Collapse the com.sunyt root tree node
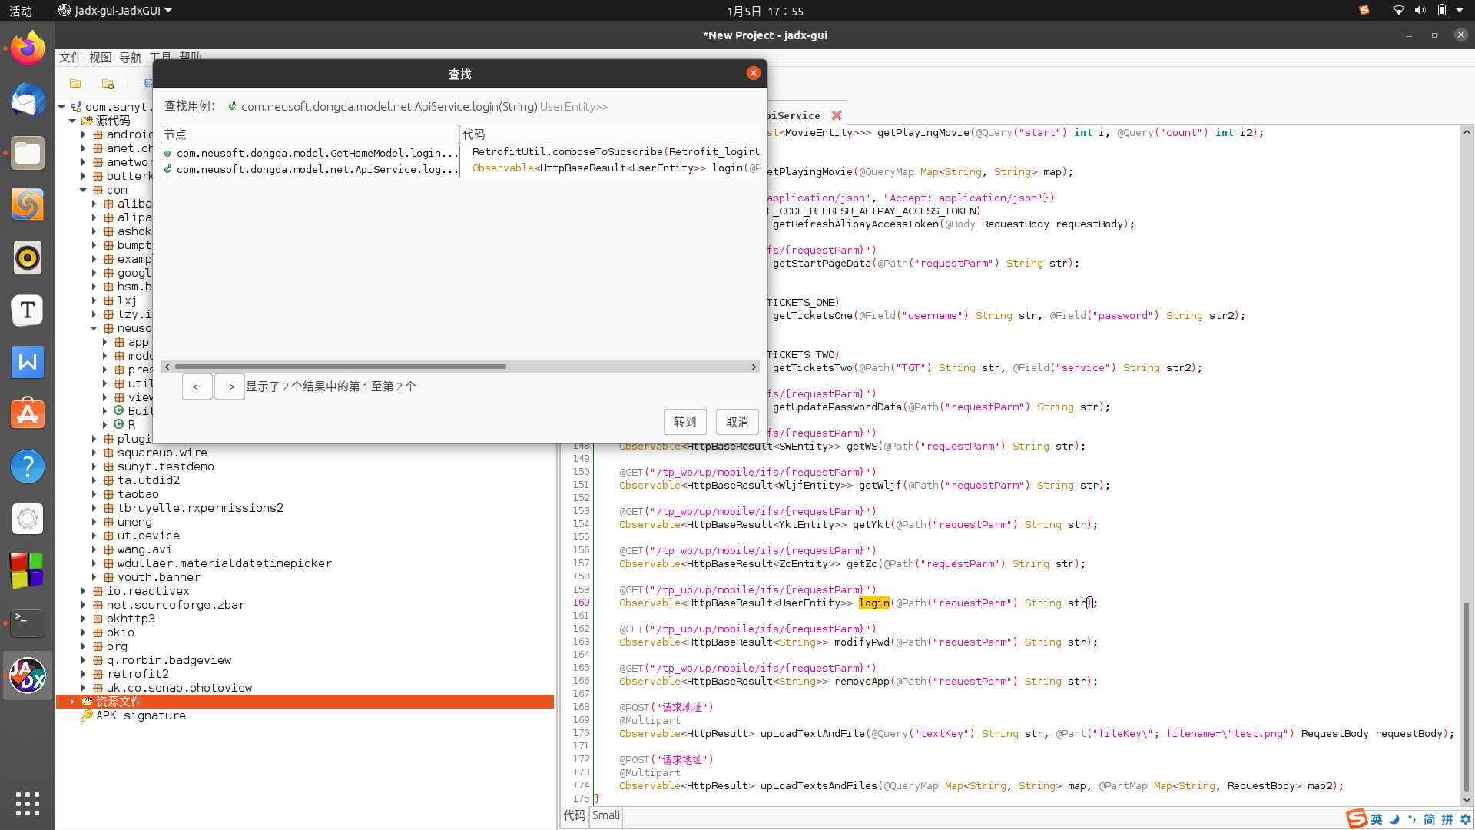The width and height of the screenshot is (1475, 830). coord(61,107)
